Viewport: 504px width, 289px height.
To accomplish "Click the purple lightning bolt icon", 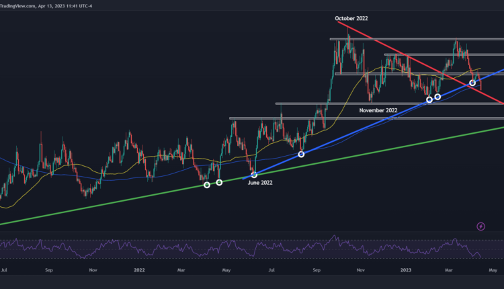I will (480, 226).
